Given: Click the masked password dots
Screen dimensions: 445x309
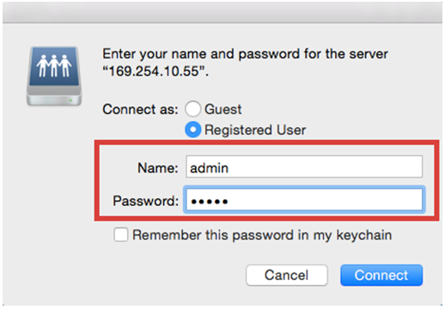Looking at the screenshot, I should tap(210, 202).
